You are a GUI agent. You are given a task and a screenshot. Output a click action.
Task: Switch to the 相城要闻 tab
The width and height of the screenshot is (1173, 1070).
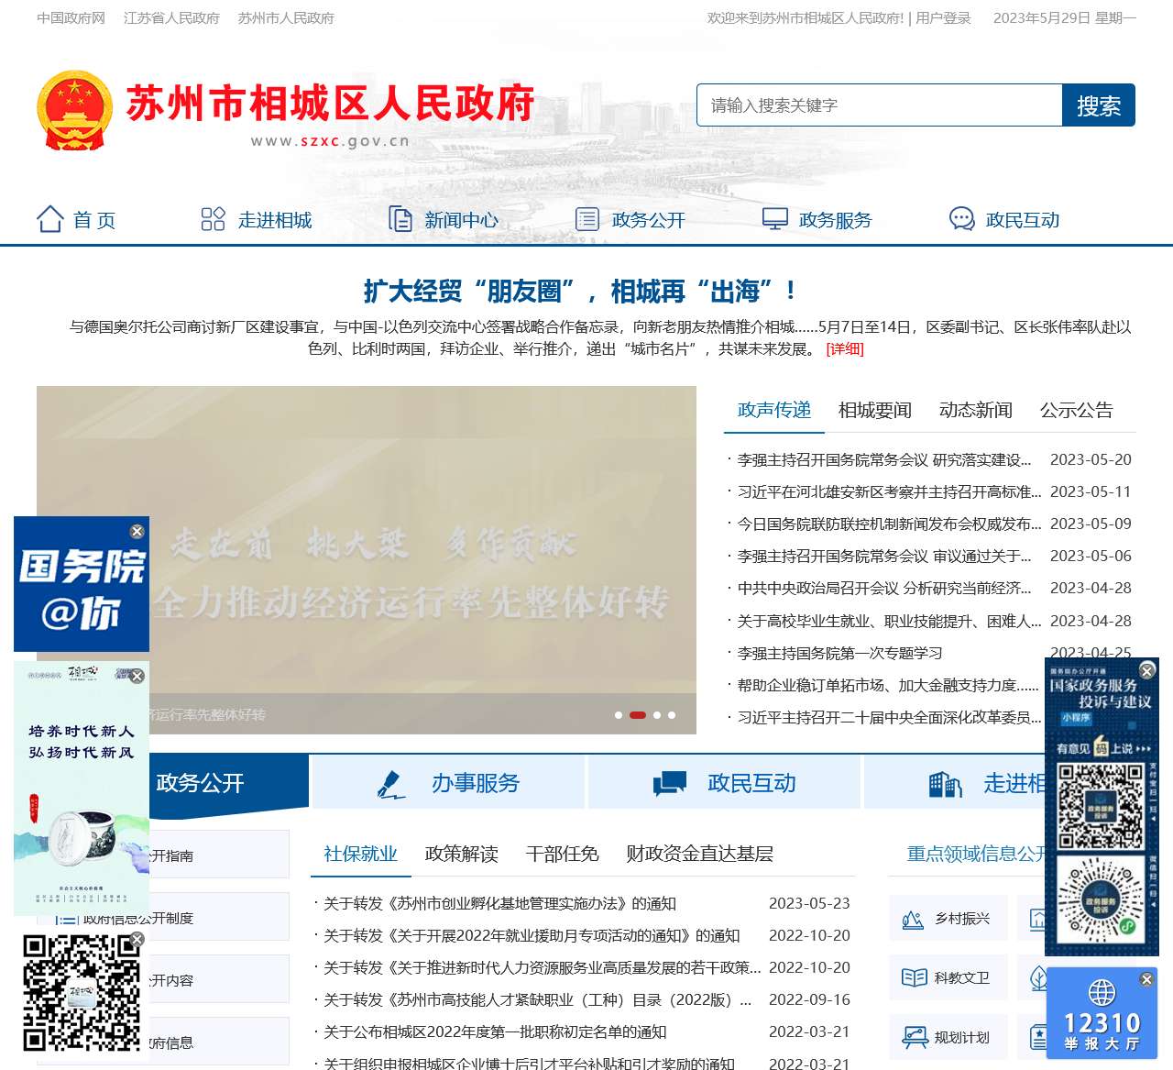874,410
